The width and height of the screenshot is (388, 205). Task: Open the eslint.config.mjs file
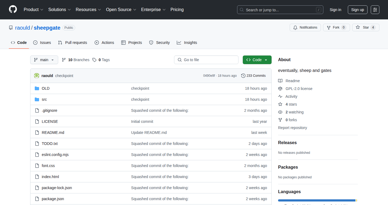coord(55,155)
